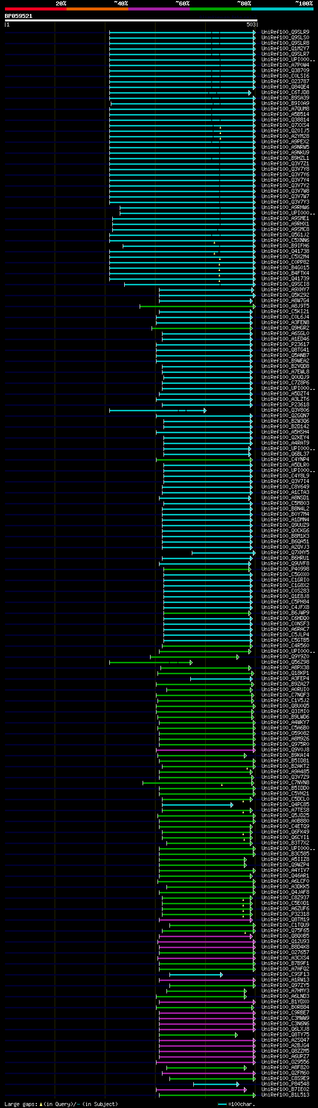The width and height of the screenshot is (318, 1108).
Task: Click the BP059521 query label
Action: pyautogui.click(x=18, y=16)
